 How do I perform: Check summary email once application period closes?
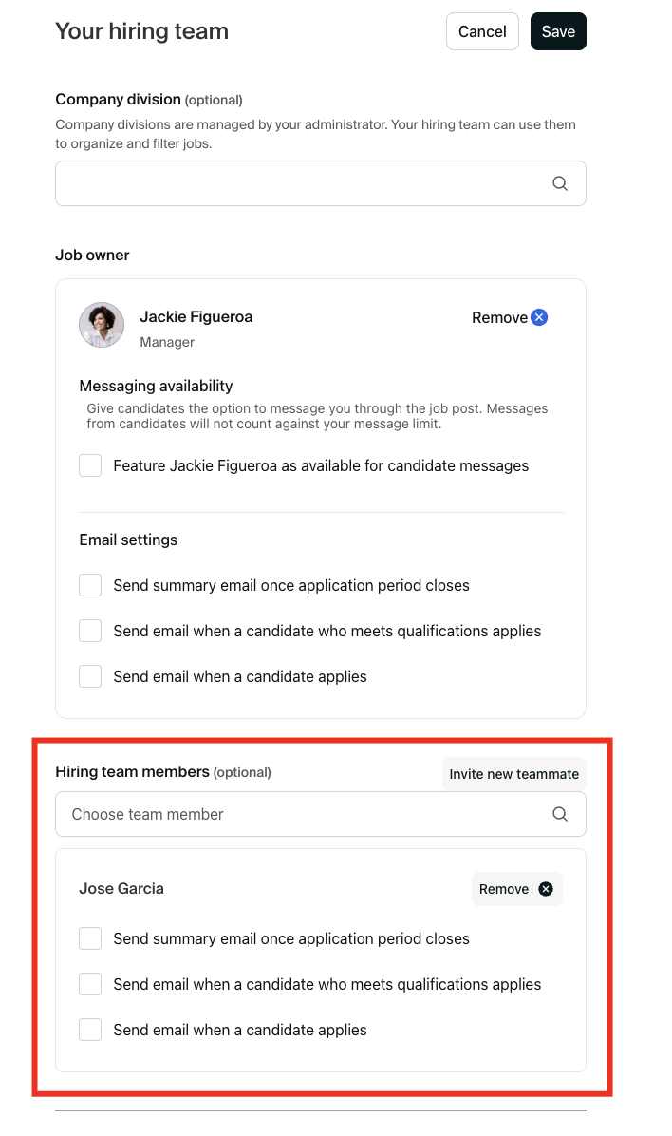pos(89,584)
